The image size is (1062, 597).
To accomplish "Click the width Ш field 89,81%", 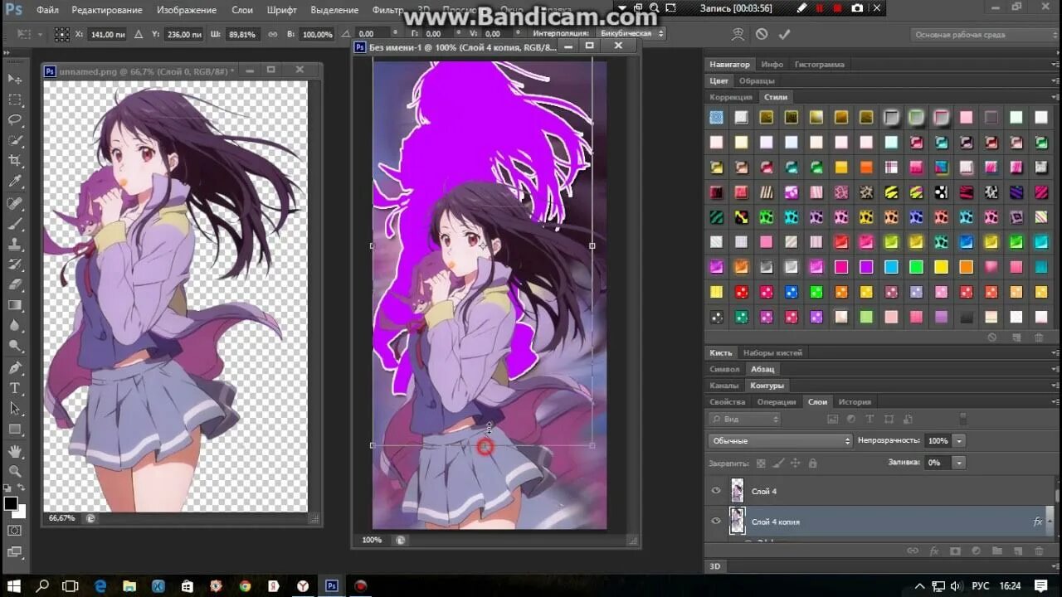I will point(242,35).
